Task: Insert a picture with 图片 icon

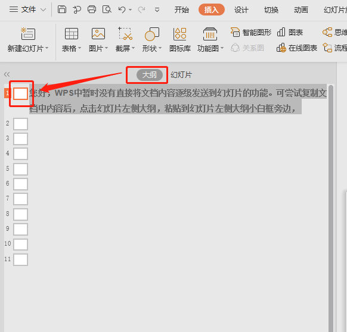Action: tap(98, 40)
